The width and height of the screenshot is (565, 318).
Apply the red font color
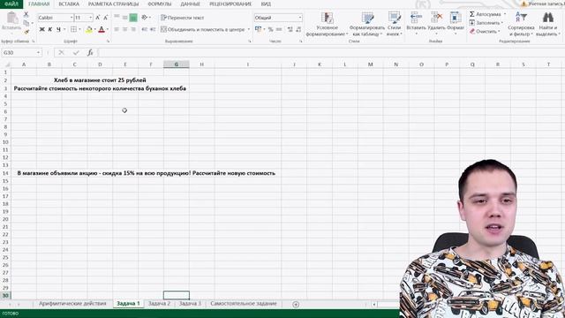coord(102,29)
